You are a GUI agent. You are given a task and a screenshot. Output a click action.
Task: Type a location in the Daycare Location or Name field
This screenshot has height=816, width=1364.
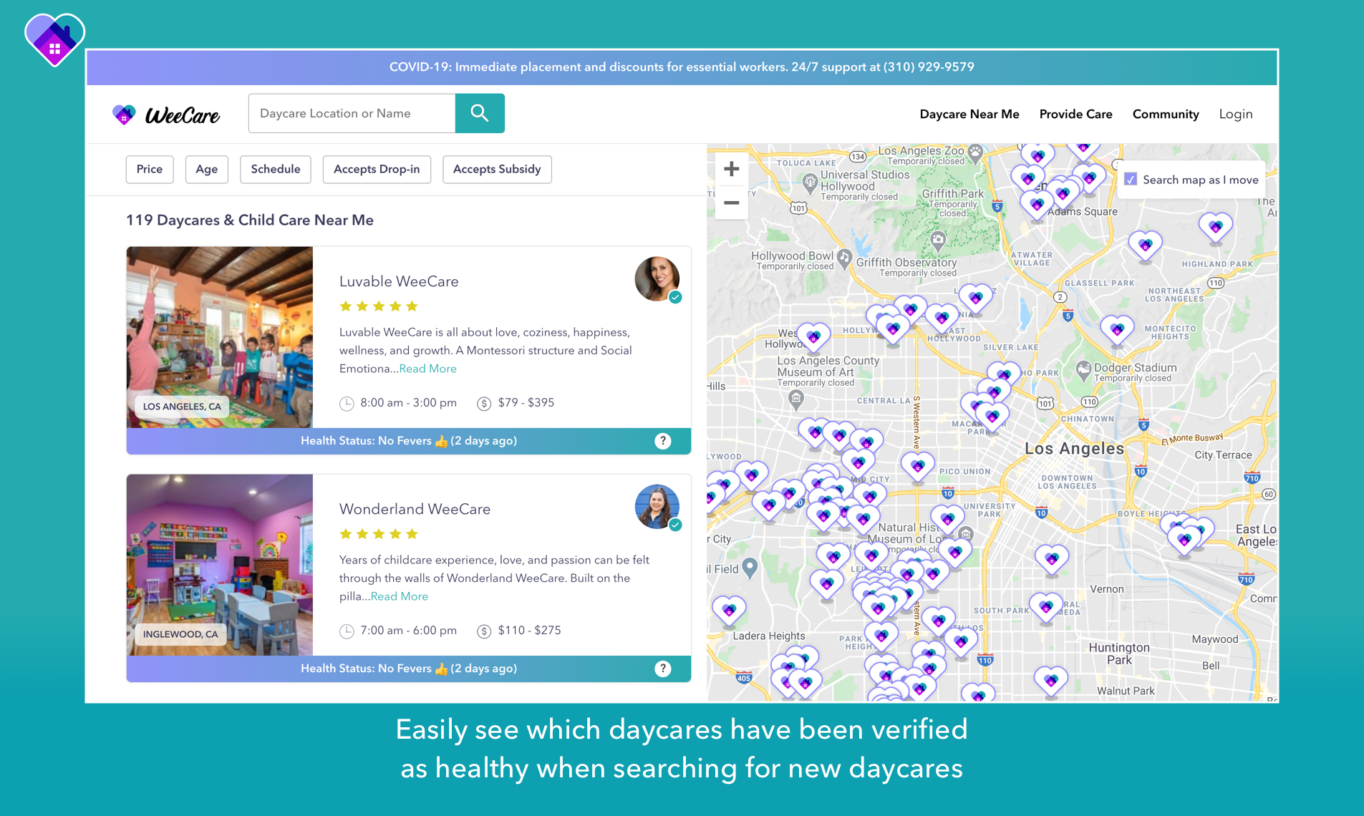click(x=351, y=112)
